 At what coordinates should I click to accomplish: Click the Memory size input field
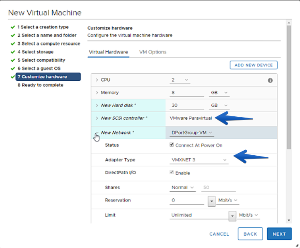pyautogui.click(x=187, y=93)
